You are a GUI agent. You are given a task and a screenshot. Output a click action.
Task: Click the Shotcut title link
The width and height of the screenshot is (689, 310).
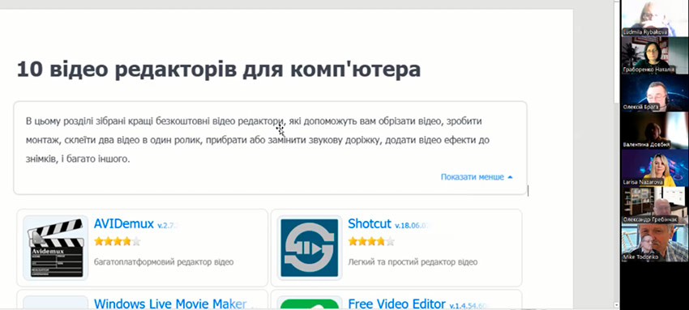tap(370, 224)
